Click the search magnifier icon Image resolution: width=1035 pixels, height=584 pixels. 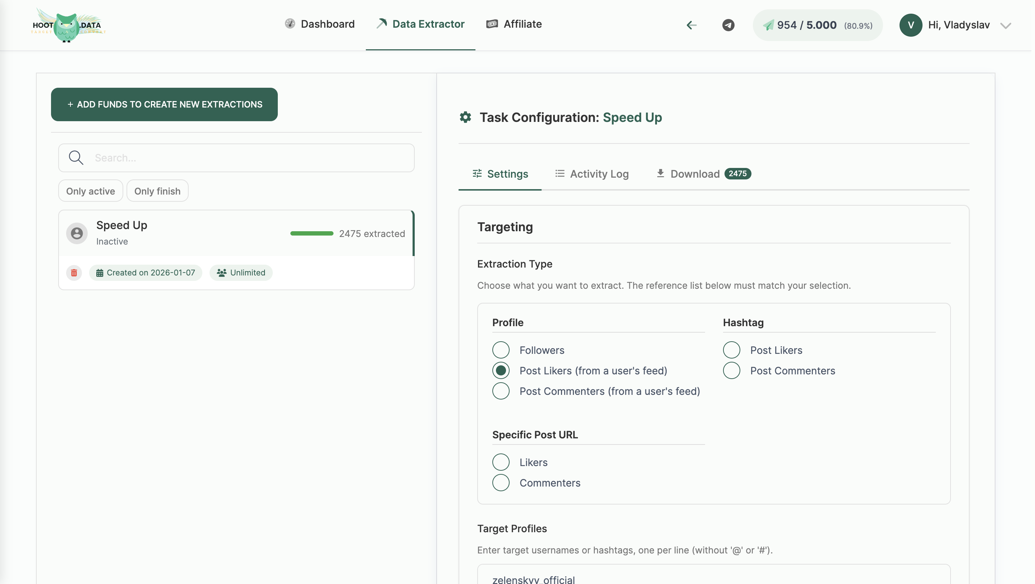pos(76,158)
